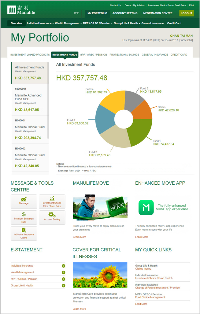The height and width of the screenshot is (314, 200).
Task: Click Wealth Management e-statement count badge
Action: pyautogui.click(x=63, y=272)
